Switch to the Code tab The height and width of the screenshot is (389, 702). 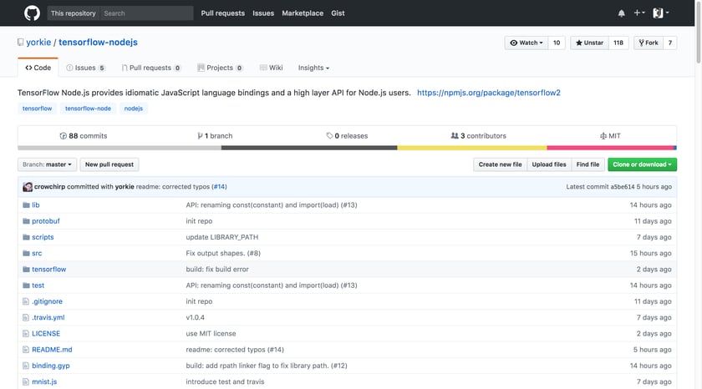click(38, 68)
